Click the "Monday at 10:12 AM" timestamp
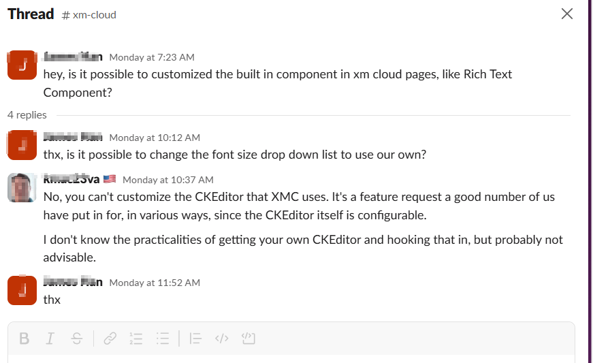 [x=155, y=138]
